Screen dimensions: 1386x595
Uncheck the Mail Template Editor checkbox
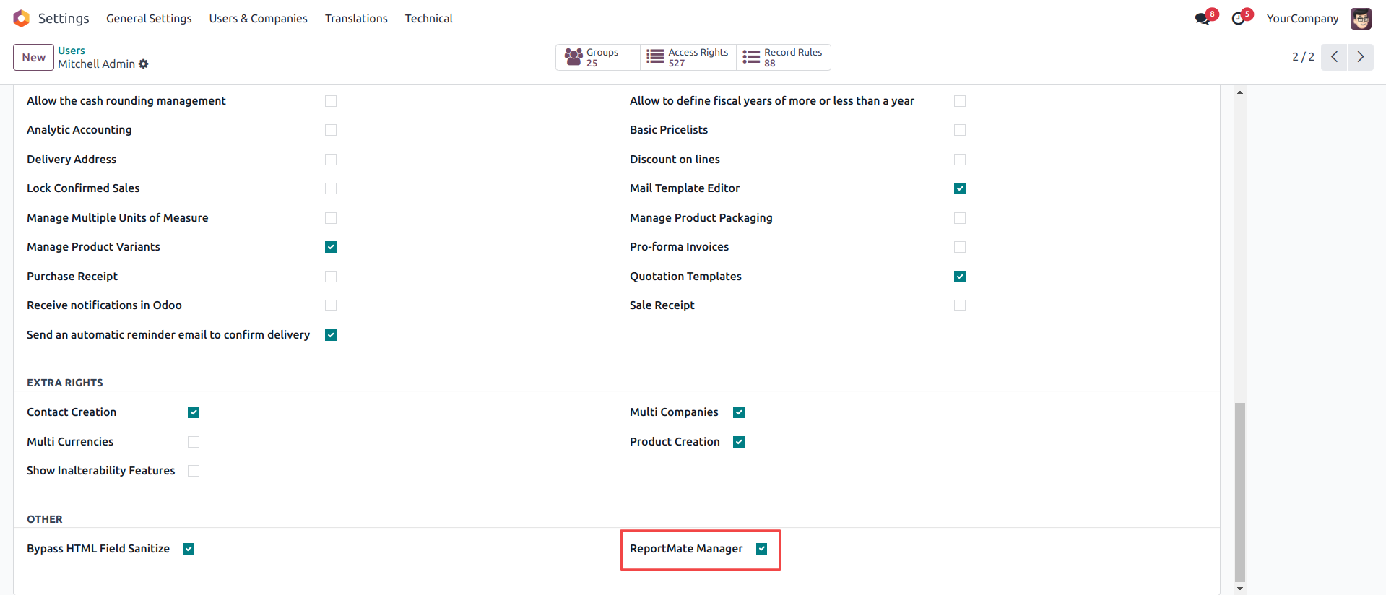pyautogui.click(x=959, y=188)
